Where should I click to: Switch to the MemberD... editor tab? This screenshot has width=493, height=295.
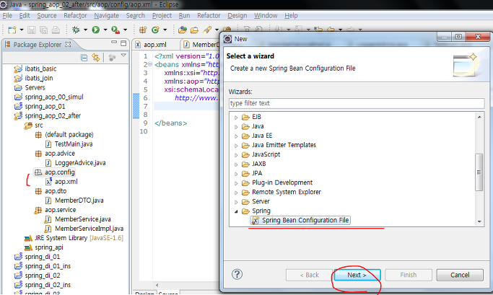[201, 45]
